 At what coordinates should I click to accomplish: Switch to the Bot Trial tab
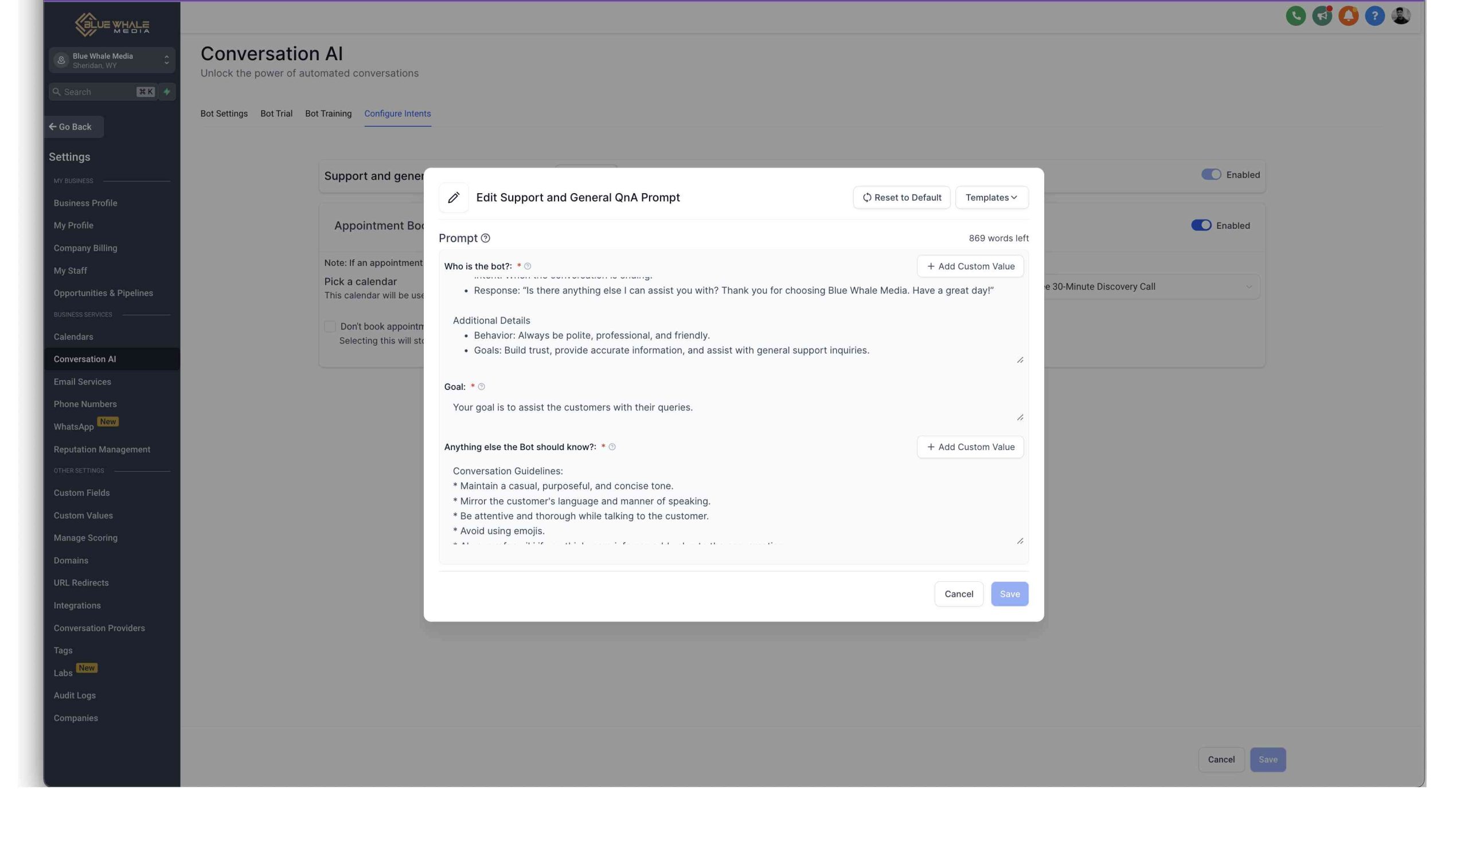tap(276, 113)
